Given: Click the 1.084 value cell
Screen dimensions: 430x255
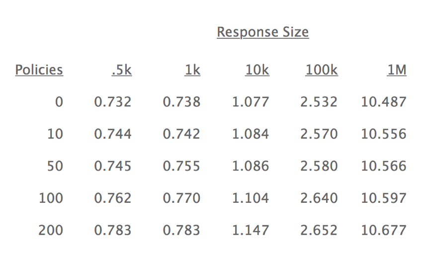Looking at the screenshot, I should tap(251, 134).
